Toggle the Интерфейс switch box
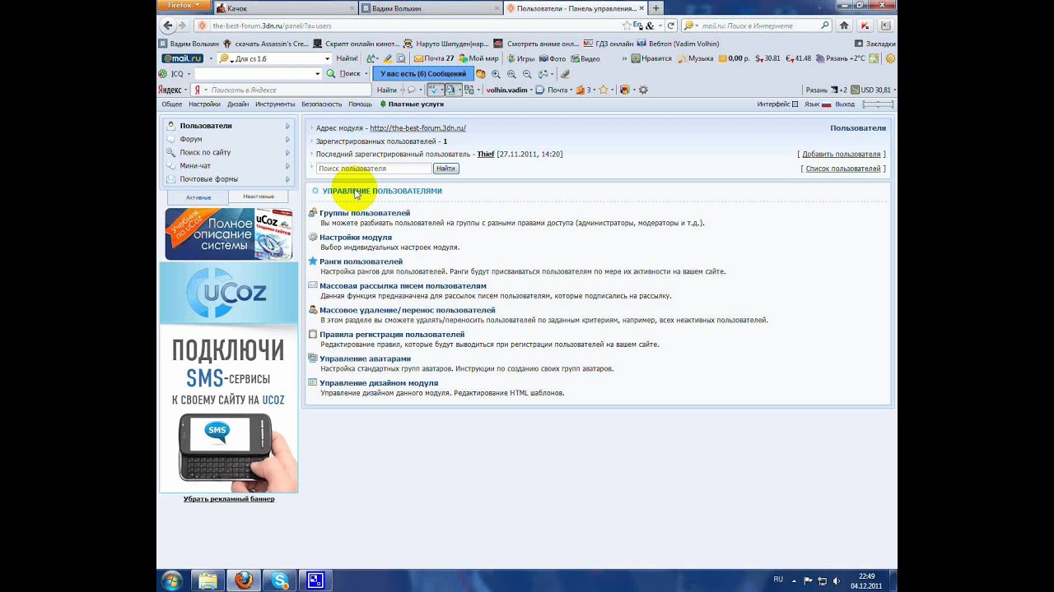This screenshot has width=1054, height=592. point(795,104)
